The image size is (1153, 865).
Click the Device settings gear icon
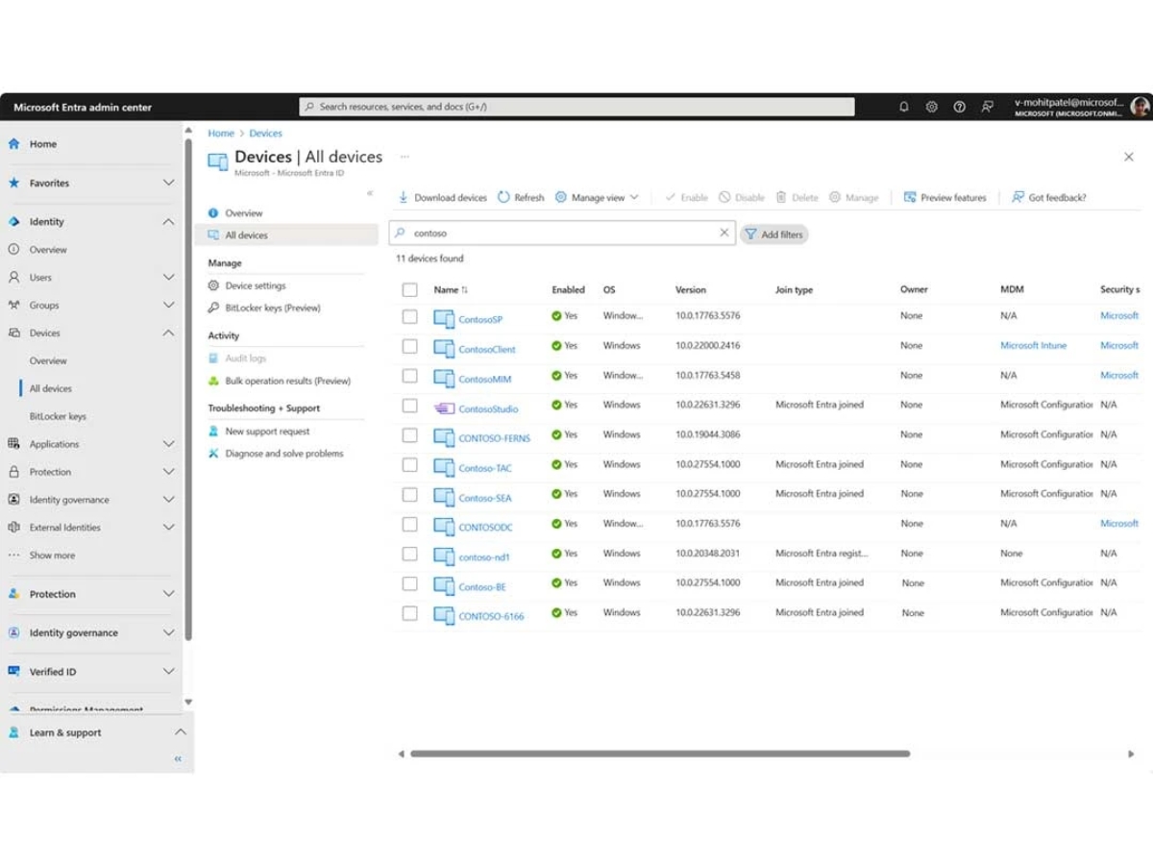213,285
